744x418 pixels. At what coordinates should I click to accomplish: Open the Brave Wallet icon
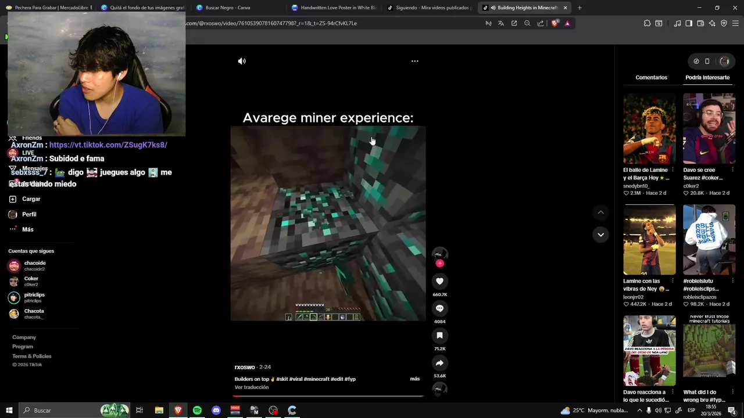pos(700,23)
